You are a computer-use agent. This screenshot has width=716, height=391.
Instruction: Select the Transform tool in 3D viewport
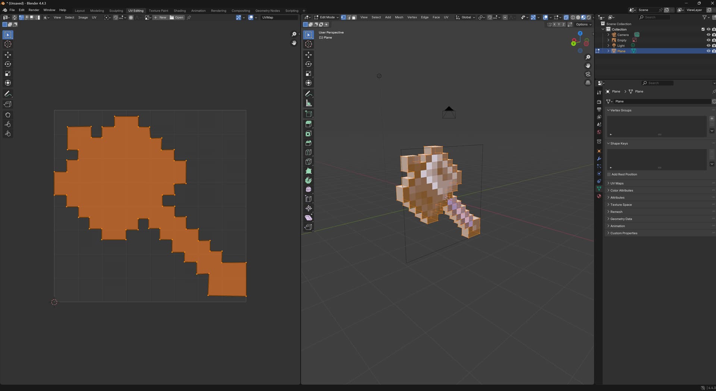point(308,83)
